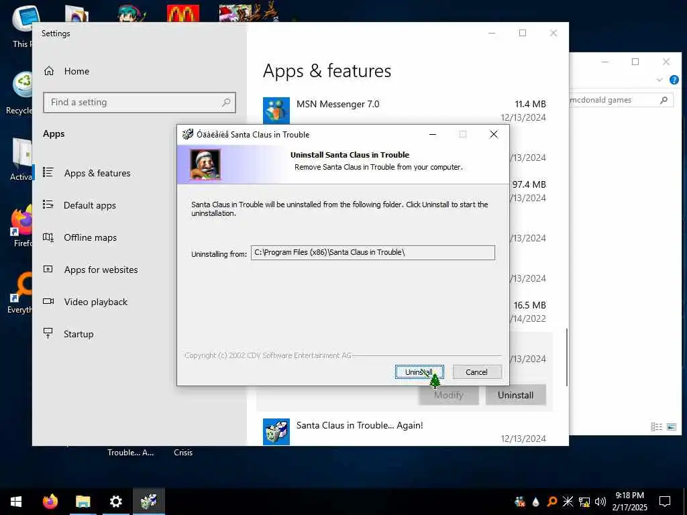Open the Startup apps page
The image size is (687, 515).
(78, 334)
